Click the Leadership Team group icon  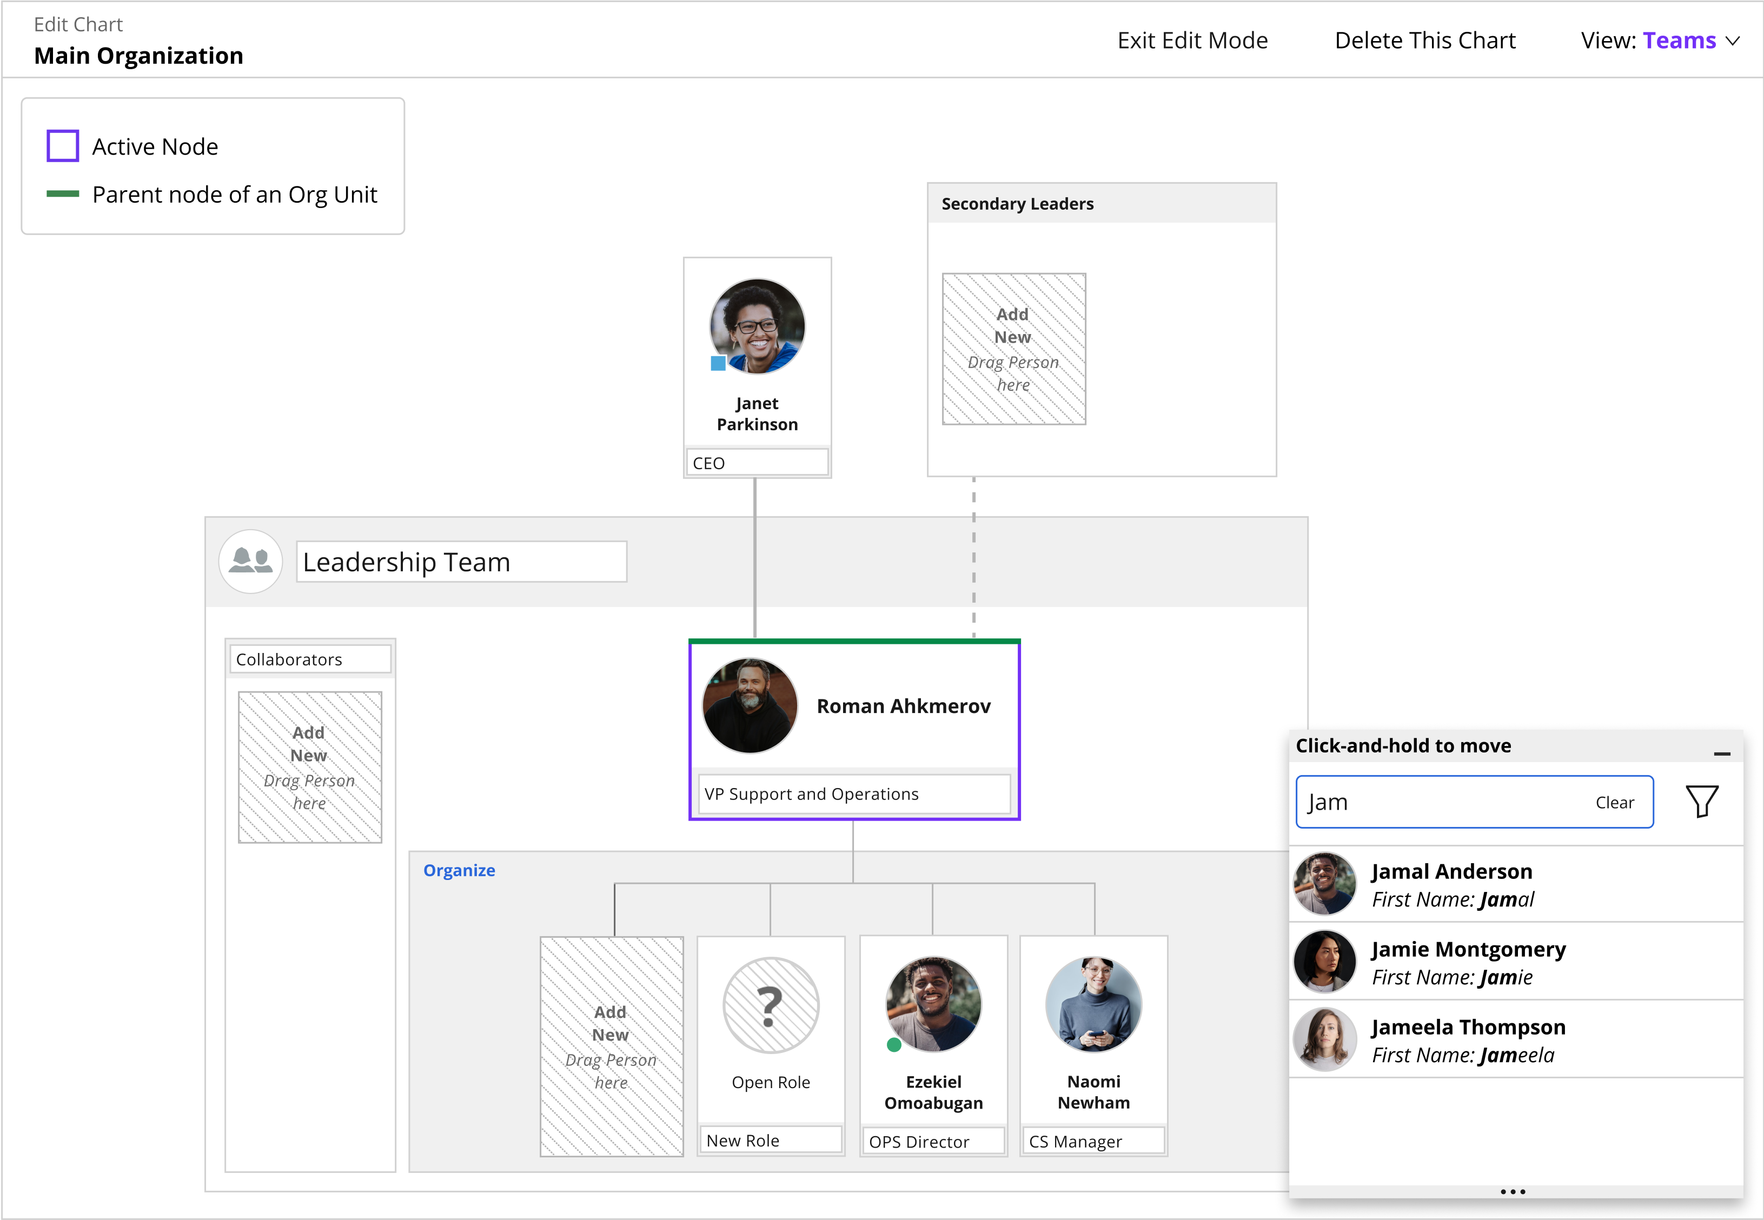pos(251,561)
